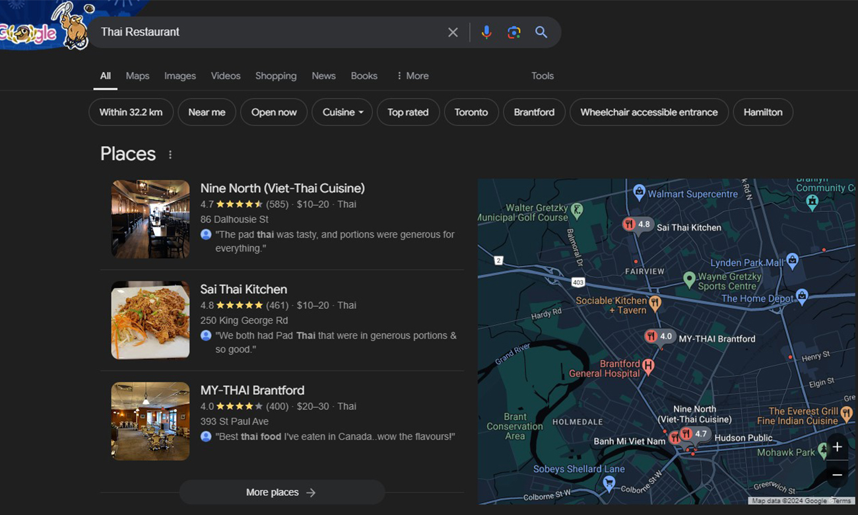Toggle the Top rated filter chip
Screen dimensions: 858x515
(408, 112)
